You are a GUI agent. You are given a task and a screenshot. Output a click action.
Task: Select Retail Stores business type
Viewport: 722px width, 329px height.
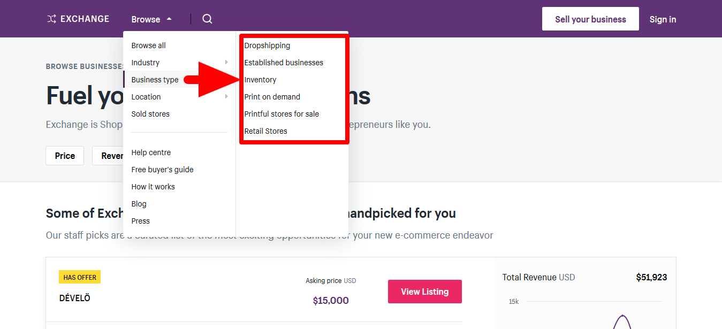tap(266, 131)
